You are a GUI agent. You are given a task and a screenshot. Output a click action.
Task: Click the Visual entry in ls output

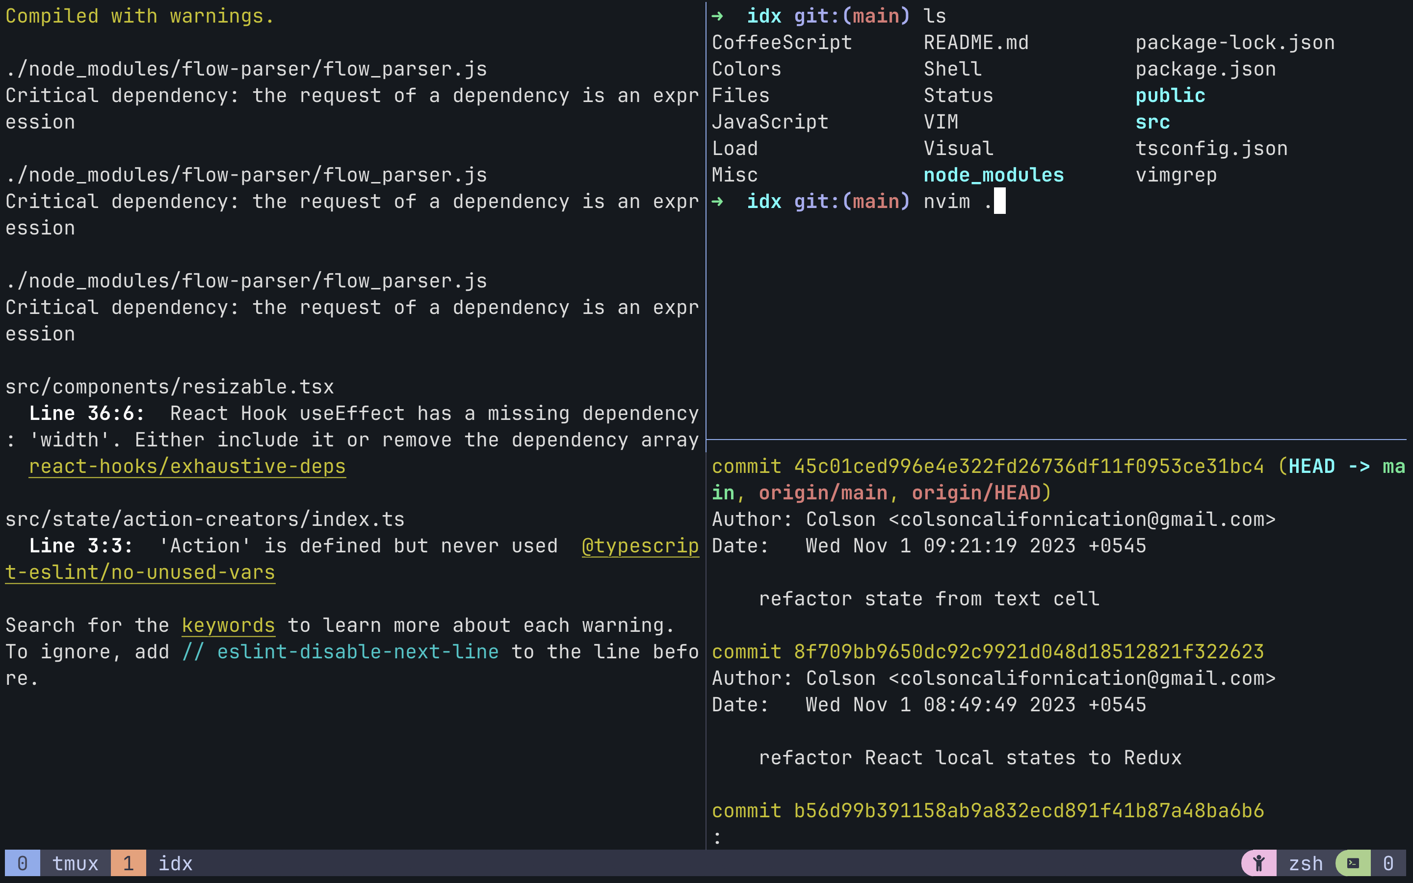tap(958, 148)
